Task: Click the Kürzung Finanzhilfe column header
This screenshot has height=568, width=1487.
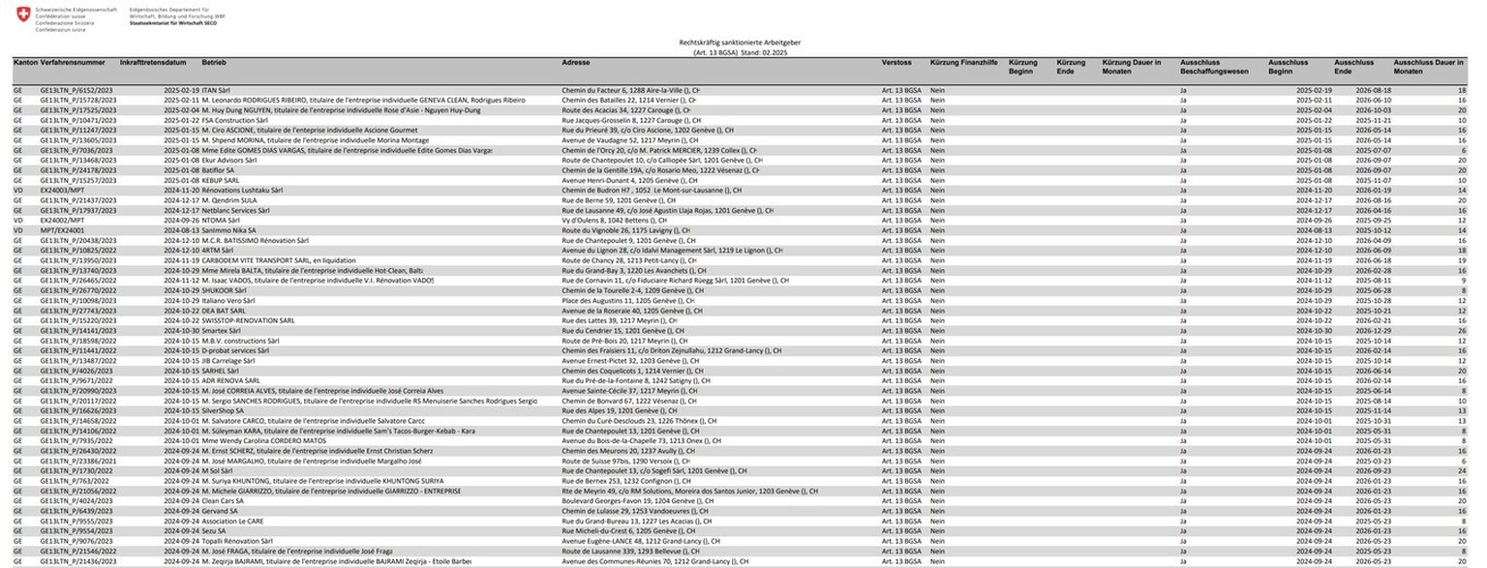Action: [x=963, y=63]
